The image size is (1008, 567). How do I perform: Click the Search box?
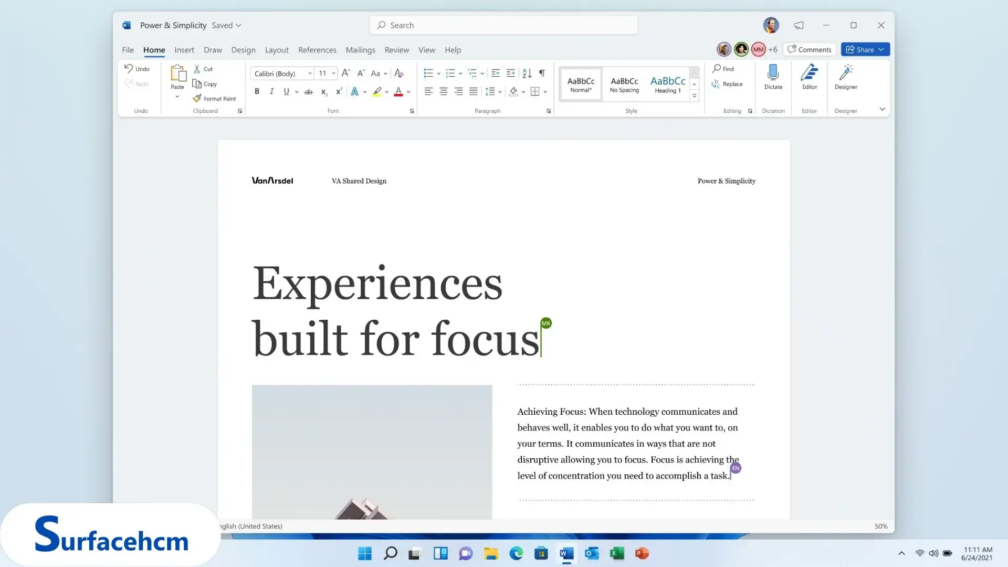503,25
